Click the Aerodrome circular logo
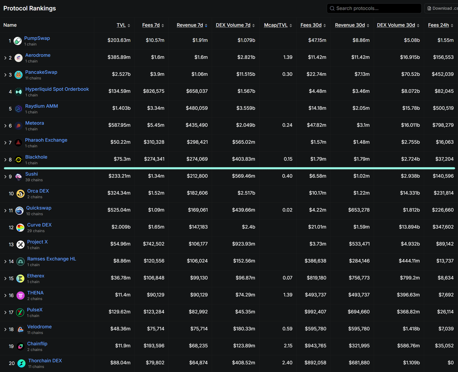This screenshot has height=372, width=458. coord(18,58)
